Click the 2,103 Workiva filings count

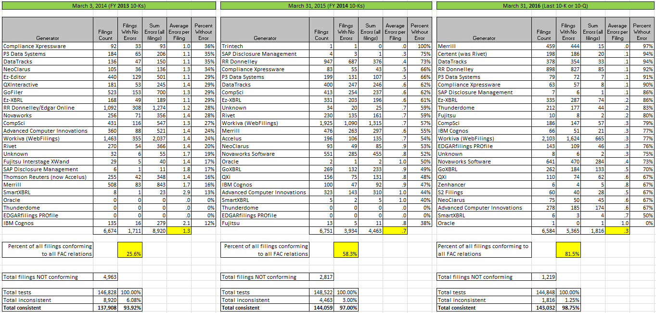click(544, 138)
